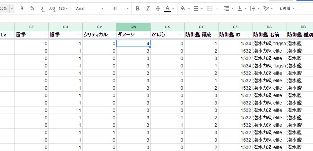Open the Arial font dropdown

pyautogui.click(x=89, y=8)
